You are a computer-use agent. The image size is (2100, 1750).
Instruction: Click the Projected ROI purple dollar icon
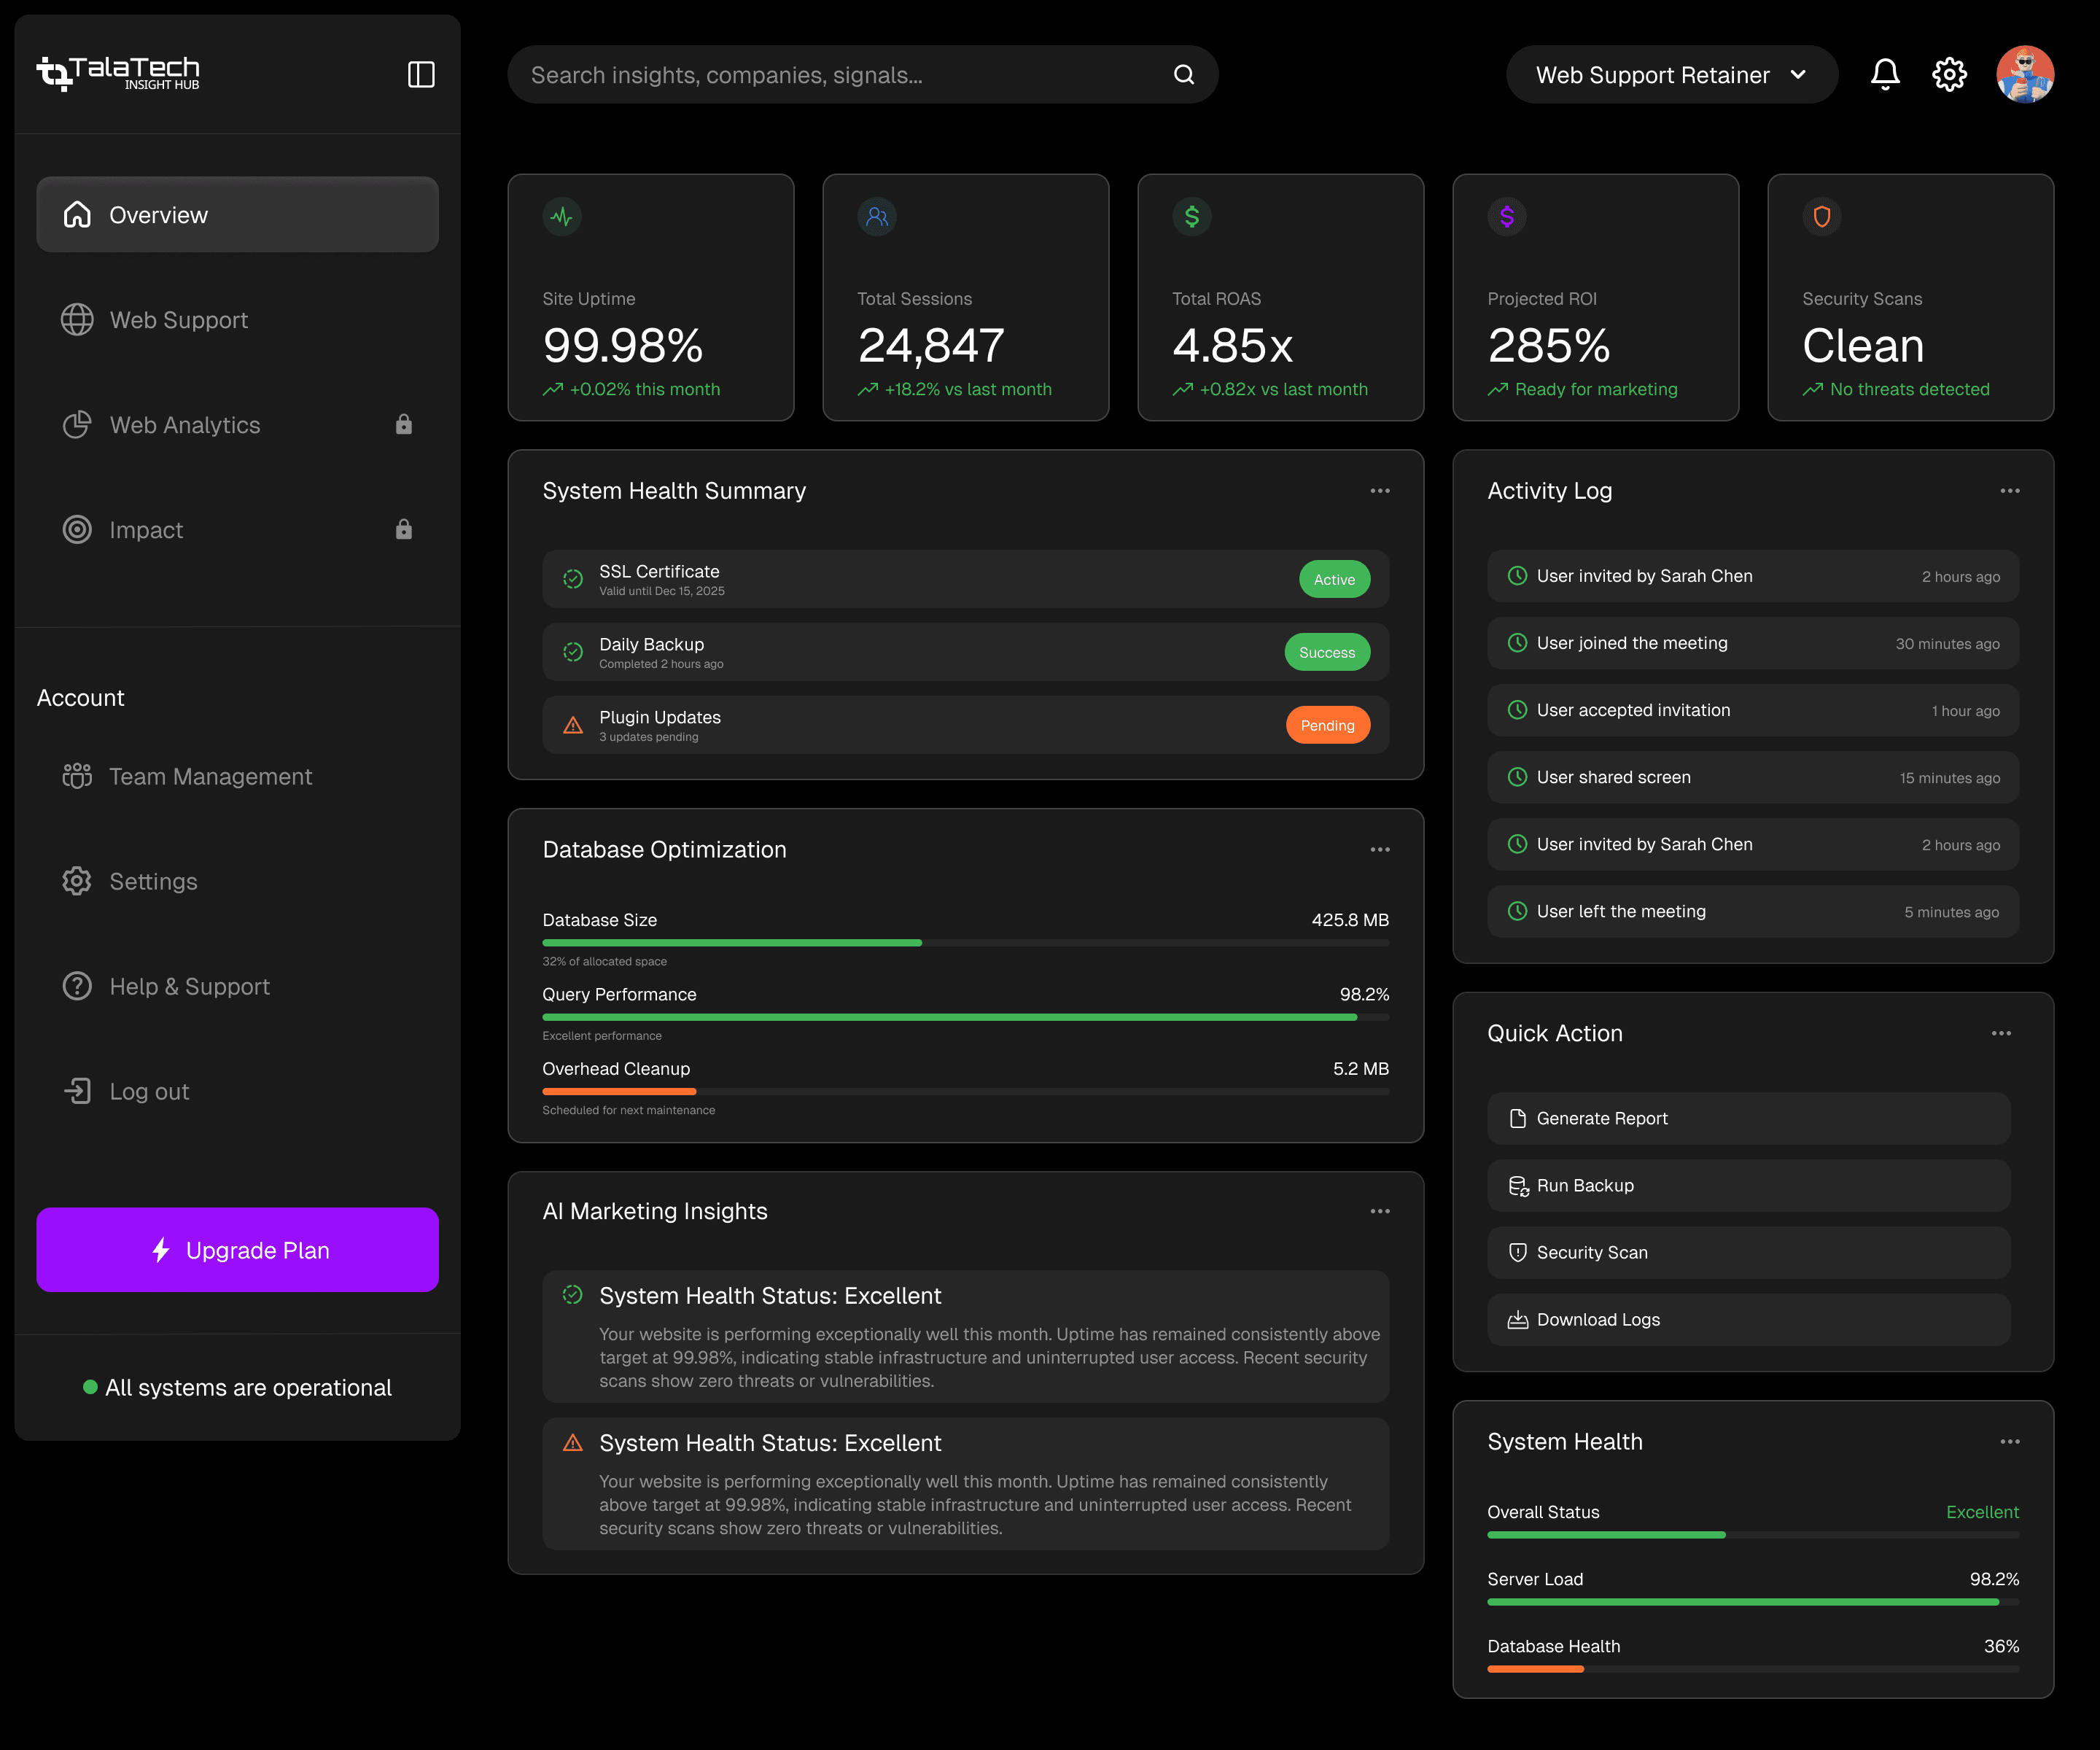coord(1507,216)
